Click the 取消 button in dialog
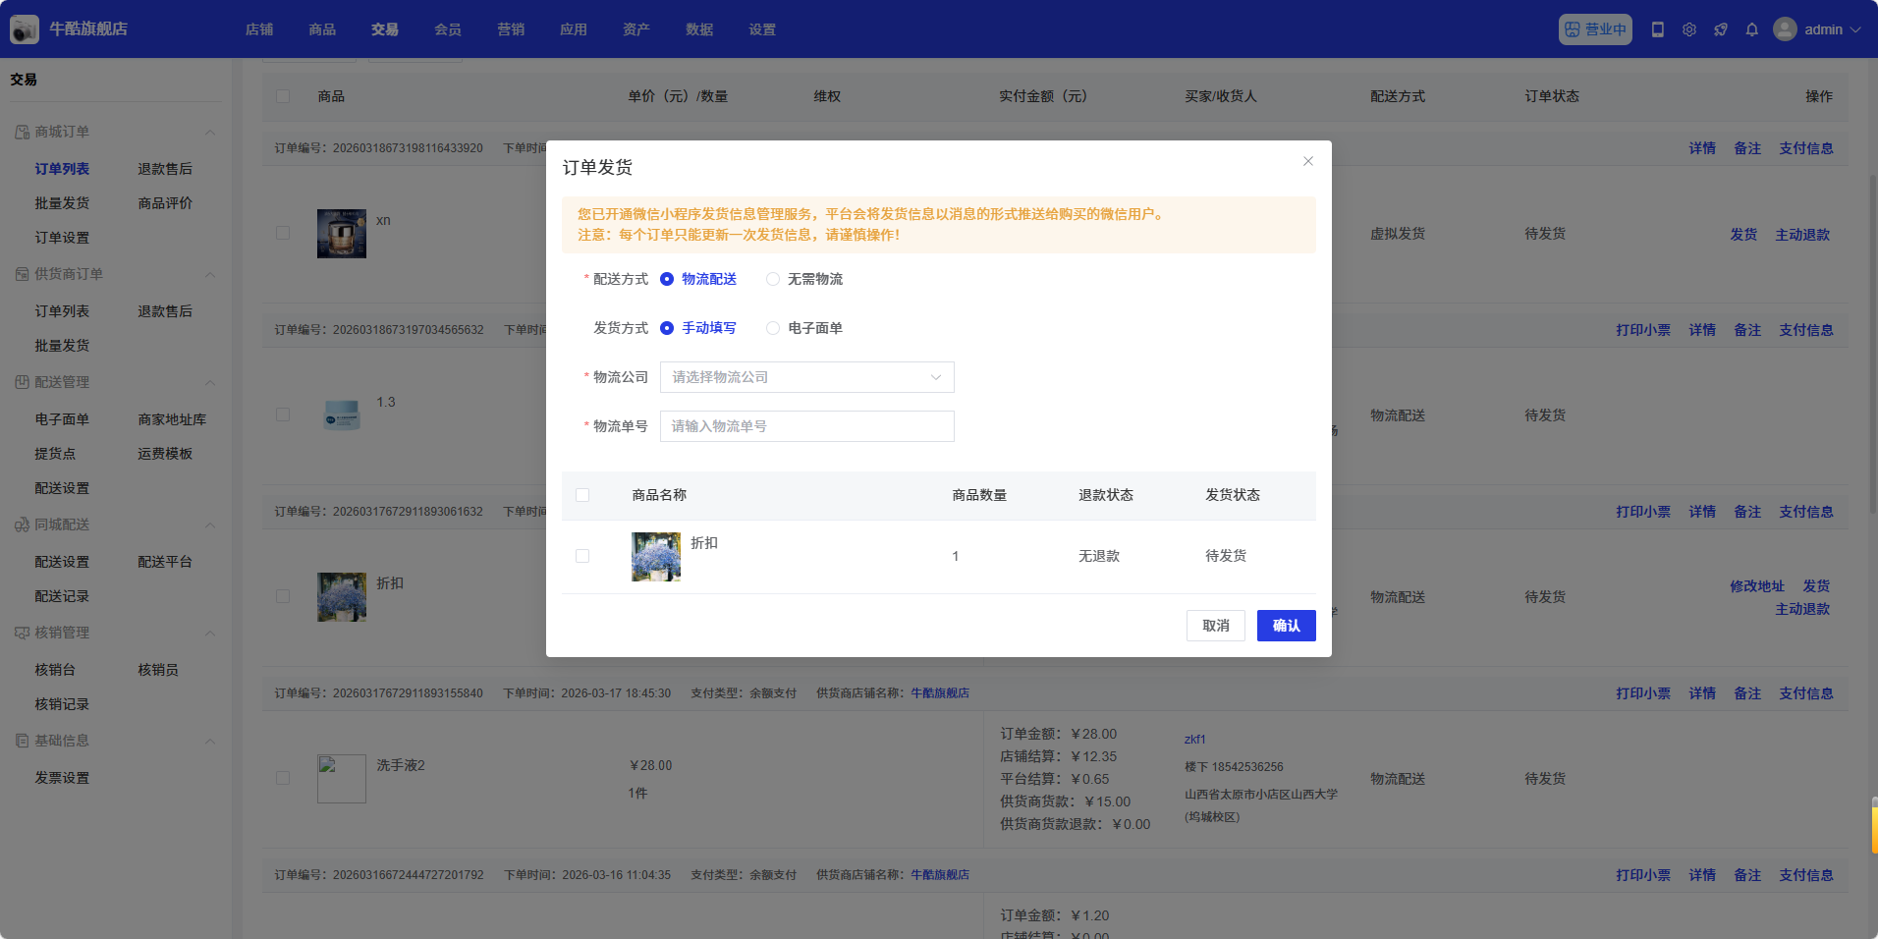The height and width of the screenshot is (939, 1878). pyautogui.click(x=1215, y=626)
